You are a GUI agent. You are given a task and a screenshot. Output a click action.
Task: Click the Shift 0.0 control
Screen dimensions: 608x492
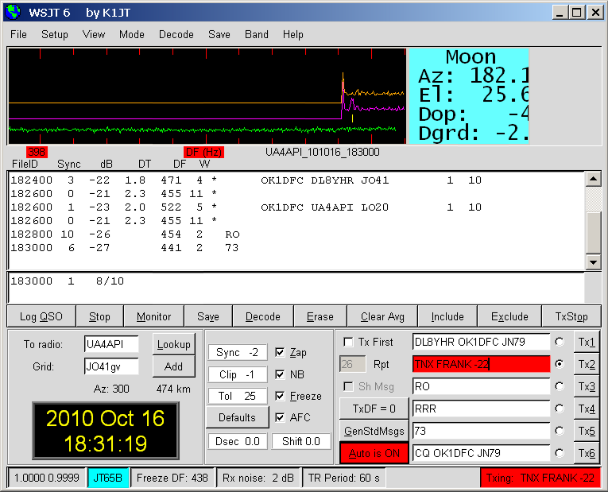[x=301, y=441]
